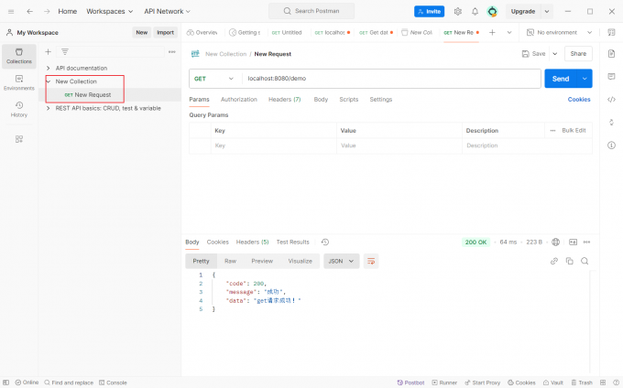Switch to request Headers (7) tab
The image size is (623, 388).
[285, 100]
